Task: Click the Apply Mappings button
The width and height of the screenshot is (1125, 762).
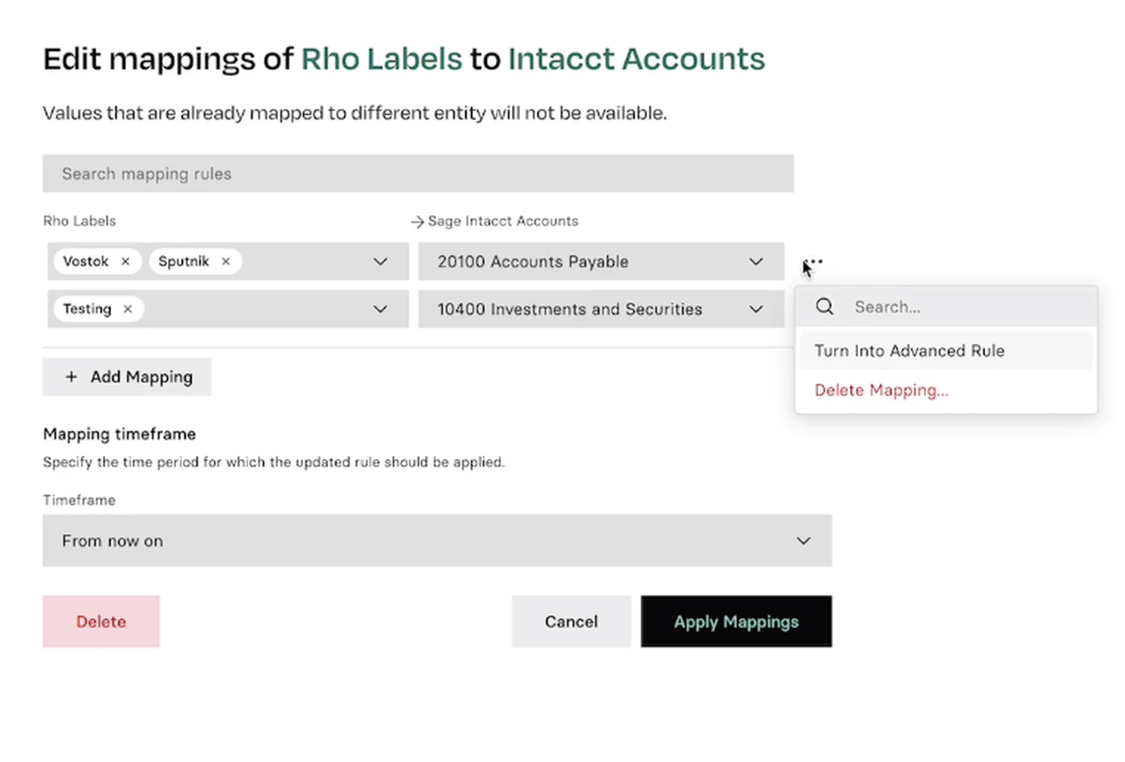Action: 736,621
